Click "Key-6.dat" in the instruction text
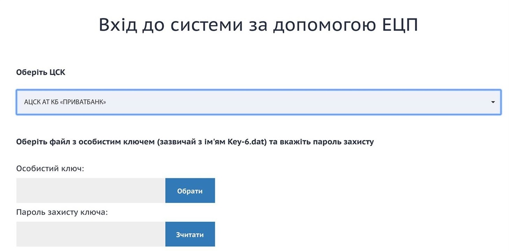This screenshot has width=509, height=251. pyautogui.click(x=245, y=142)
